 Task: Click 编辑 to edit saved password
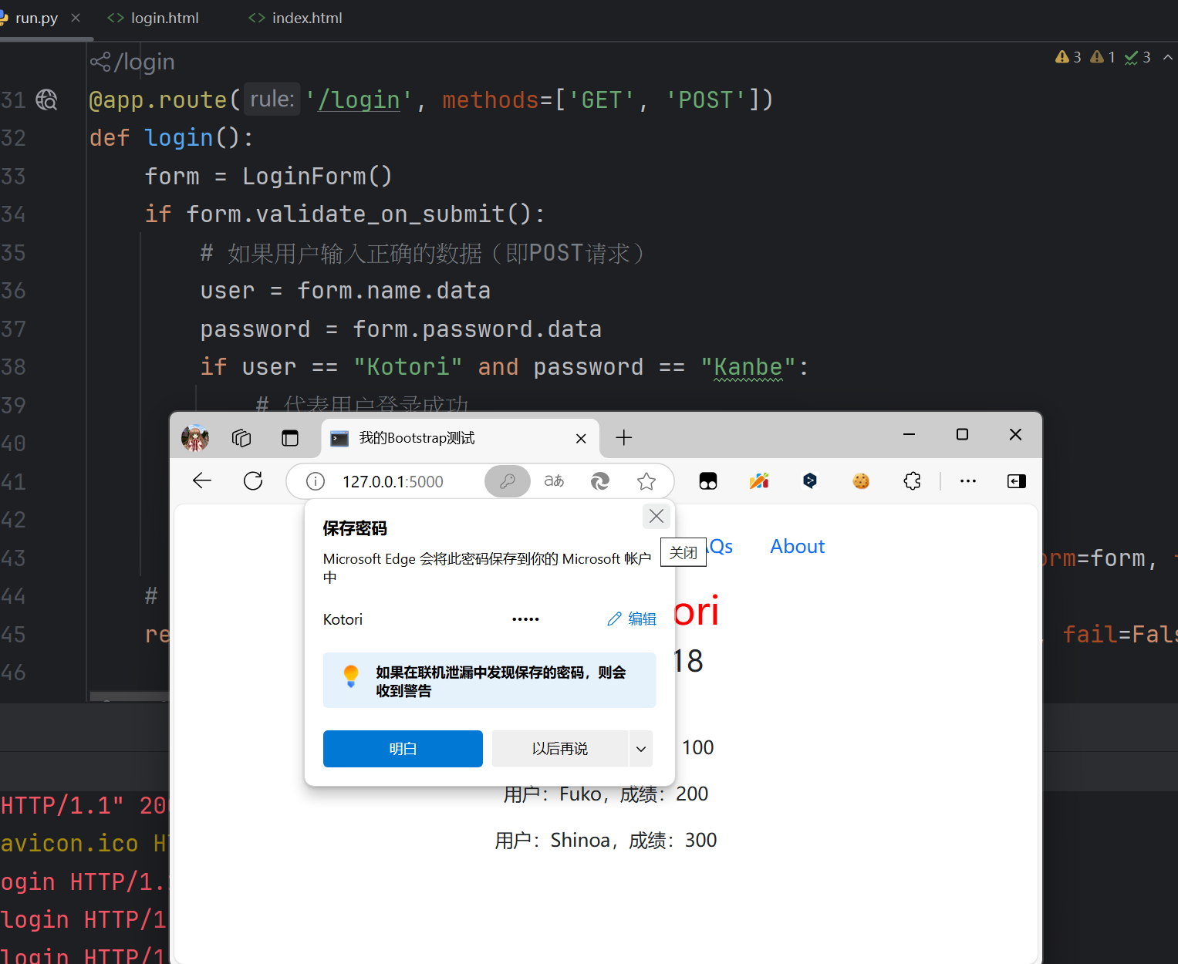point(632,619)
